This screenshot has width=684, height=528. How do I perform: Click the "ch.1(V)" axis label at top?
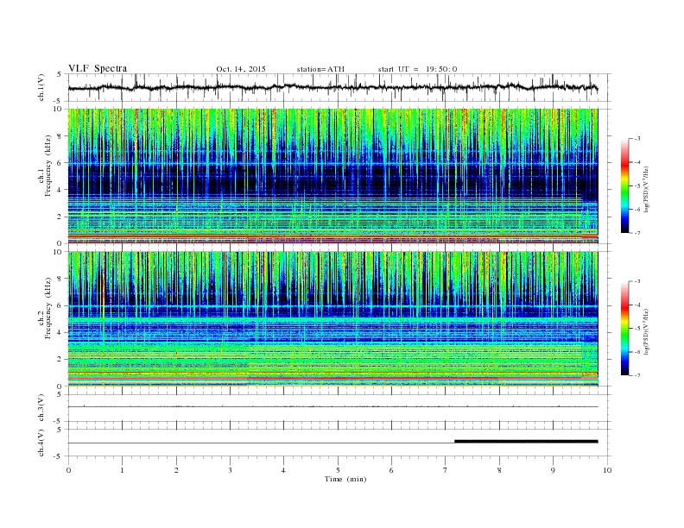[x=41, y=87]
